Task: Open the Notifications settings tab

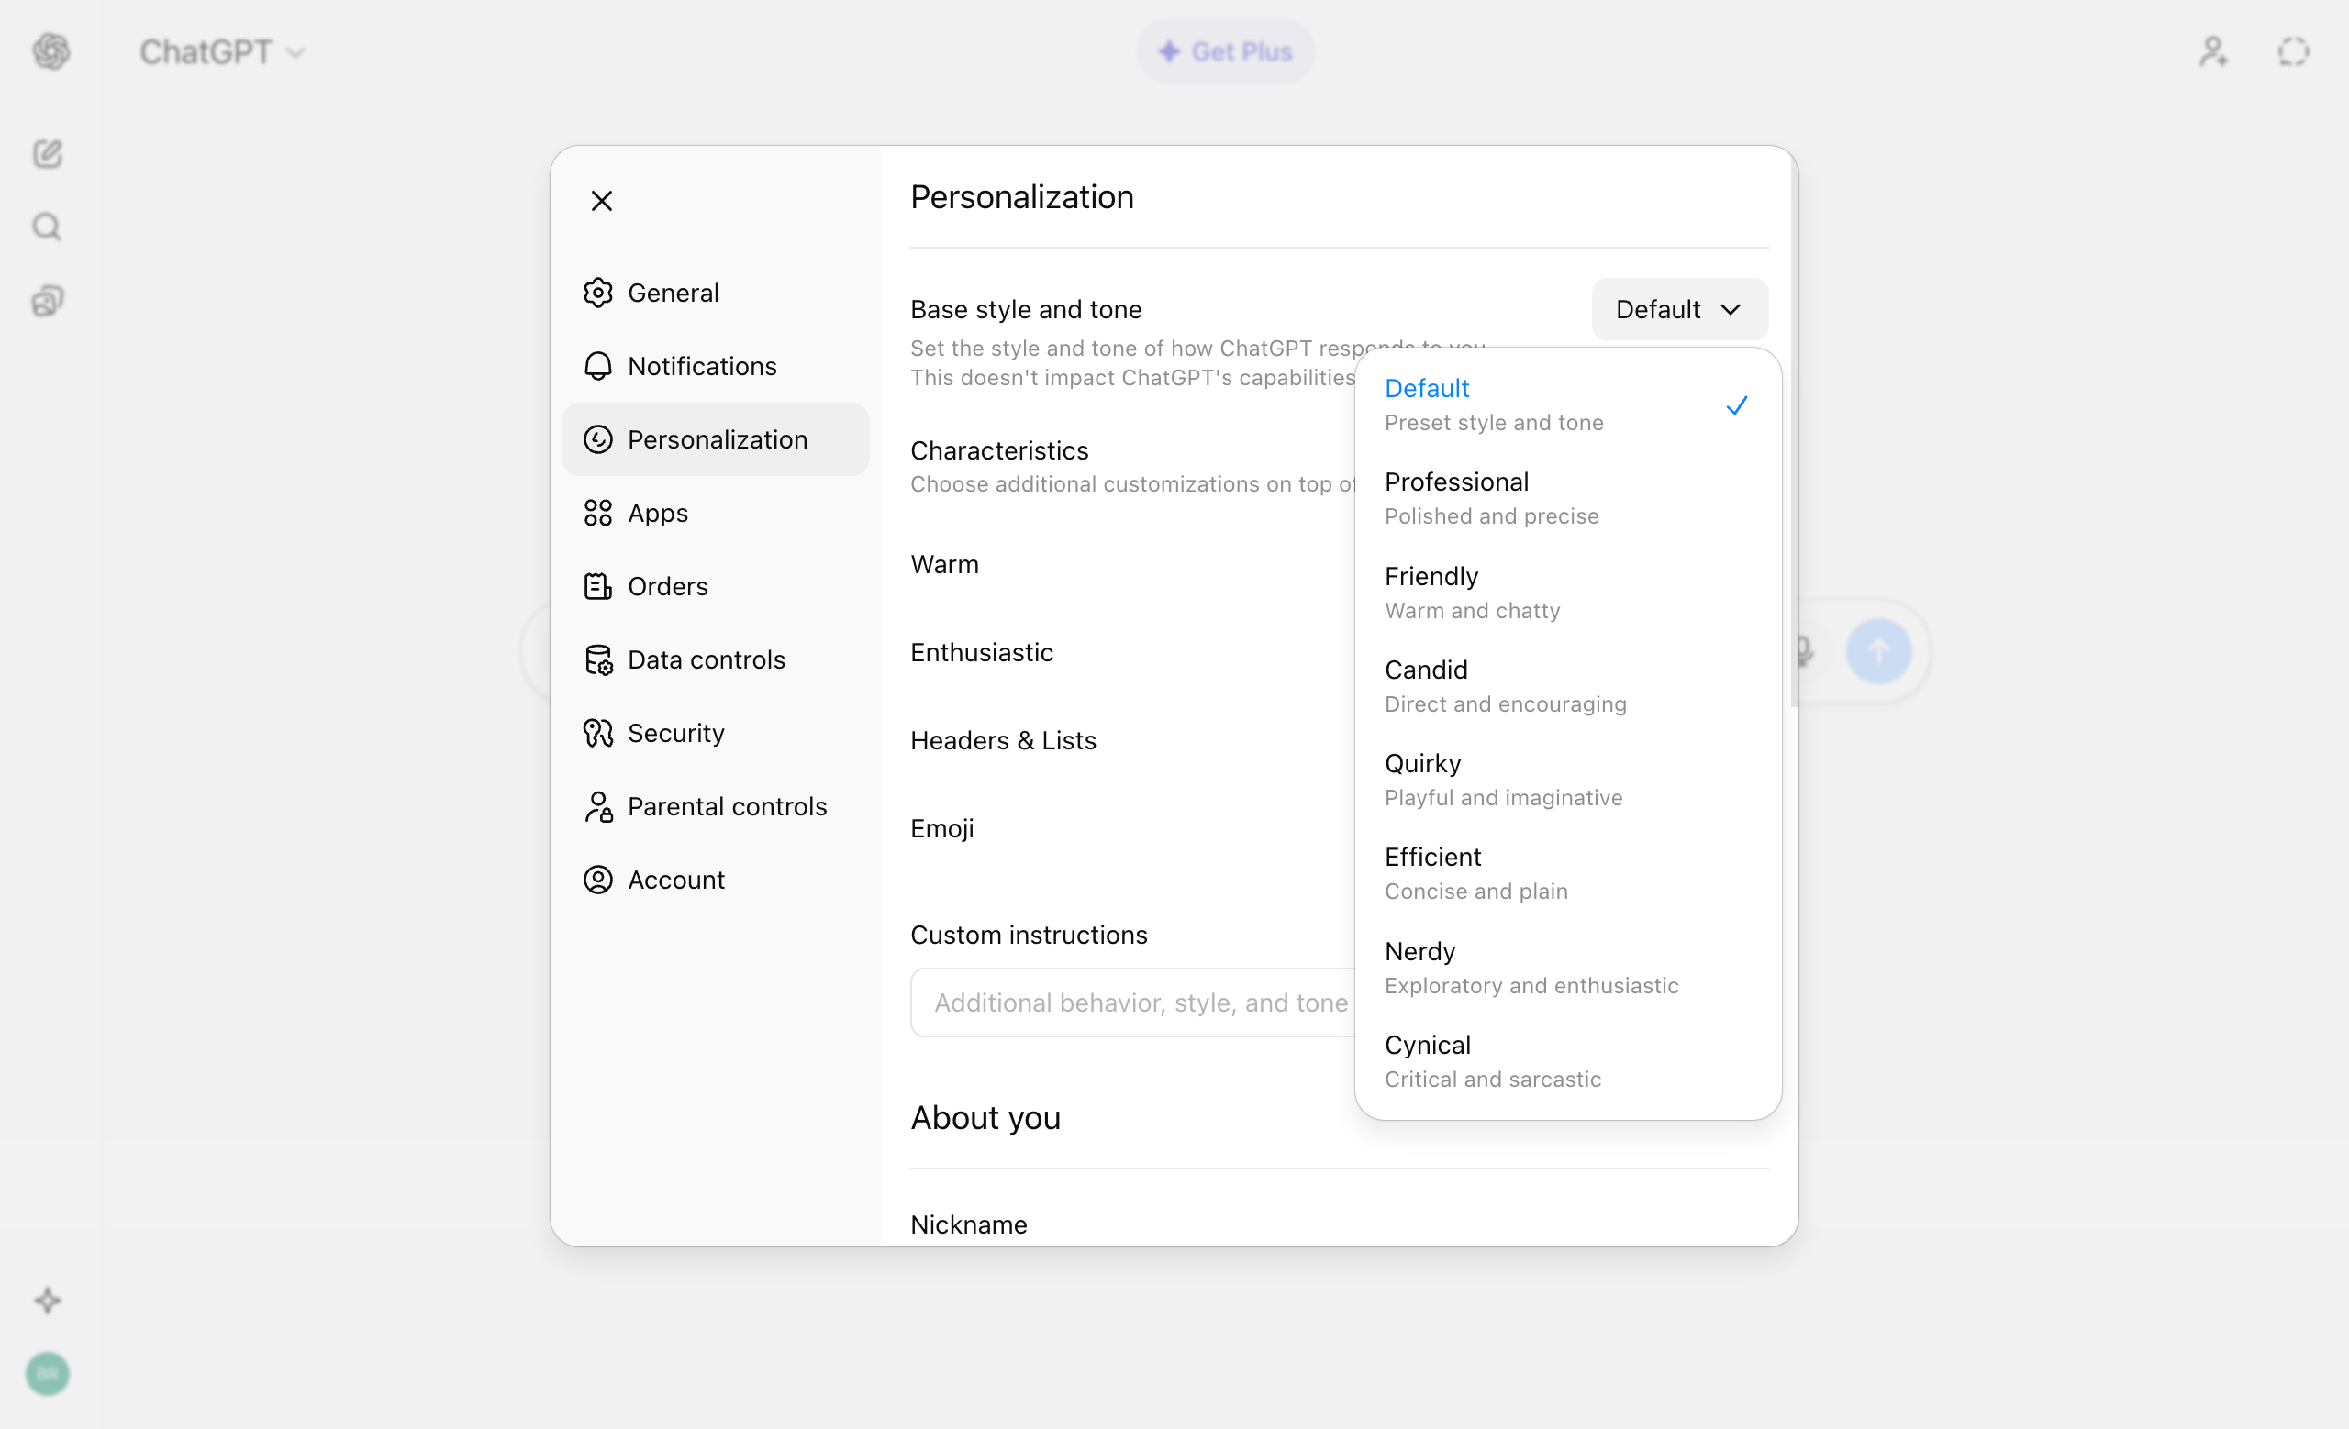Action: pos(715,366)
